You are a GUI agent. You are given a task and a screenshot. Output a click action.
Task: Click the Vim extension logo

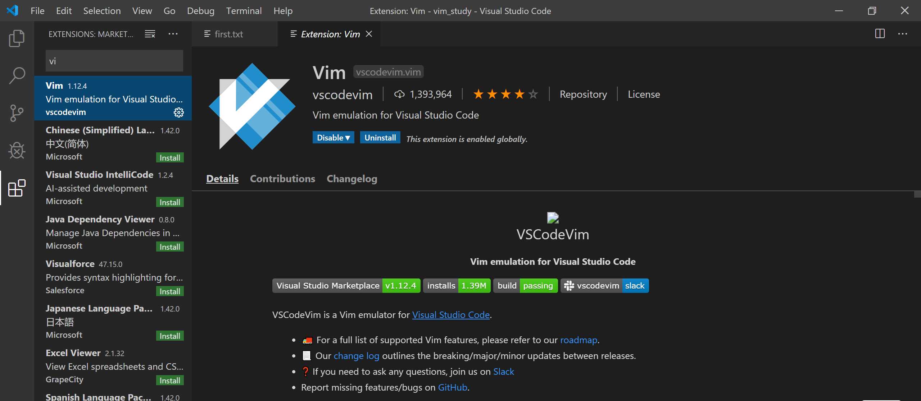point(252,106)
